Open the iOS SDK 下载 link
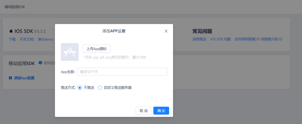Image resolution: width=302 pixels, height=124 pixels. pyautogui.click(x=12, y=39)
